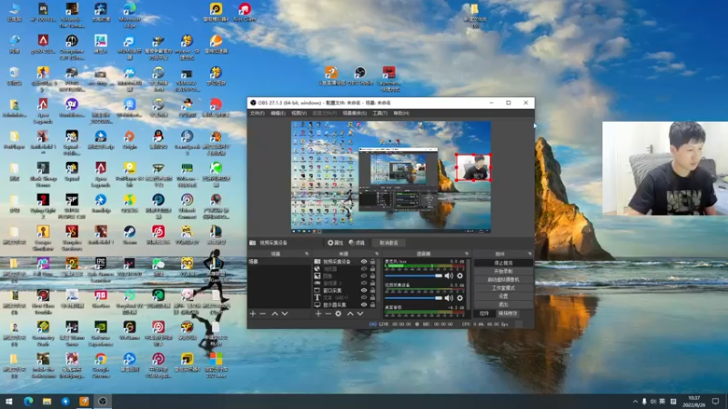The image size is (728, 409).
Task: Click 开始录制 start recording button
Action: tap(503, 271)
